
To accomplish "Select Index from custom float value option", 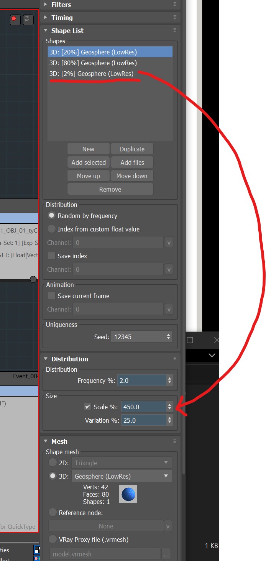I will pyautogui.click(x=51, y=229).
